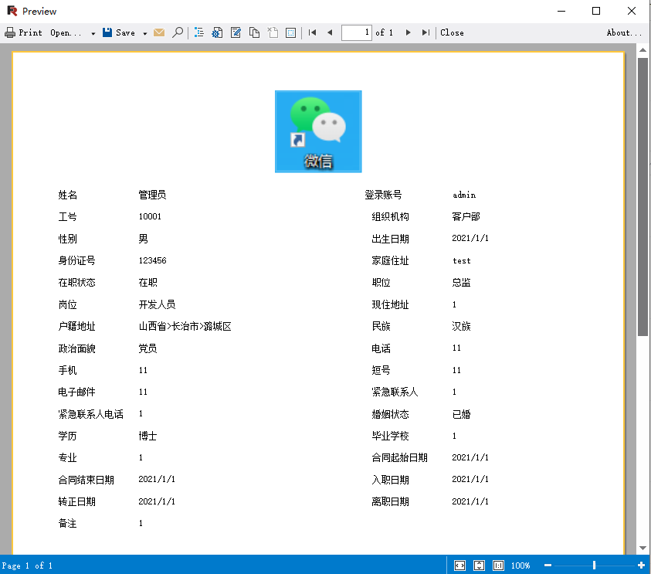The height and width of the screenshot is (574, 651).
Task: Click the watermark dotted-square page icon
Action: pyautogui.click(x=290, y=32)
